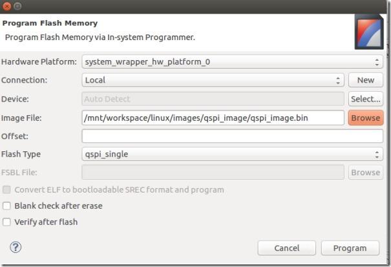Click the New connection button
Viewport: 391px width, 267px height.
pos(366,80)
